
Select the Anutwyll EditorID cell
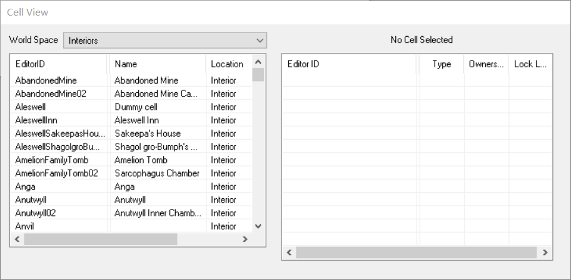(x=31, y=200)
